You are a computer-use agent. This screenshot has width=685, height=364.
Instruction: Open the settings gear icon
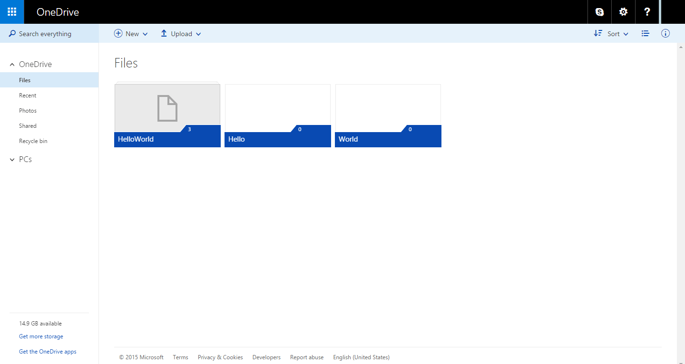(x=623, y=12)
